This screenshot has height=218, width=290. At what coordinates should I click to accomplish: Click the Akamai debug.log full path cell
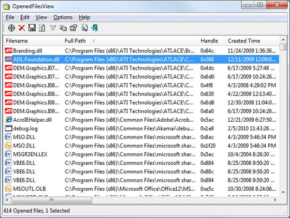tap(129, 128)
